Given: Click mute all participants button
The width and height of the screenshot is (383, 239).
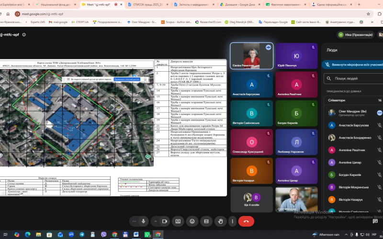Looking at the screenshot, I should pos(353,65).
